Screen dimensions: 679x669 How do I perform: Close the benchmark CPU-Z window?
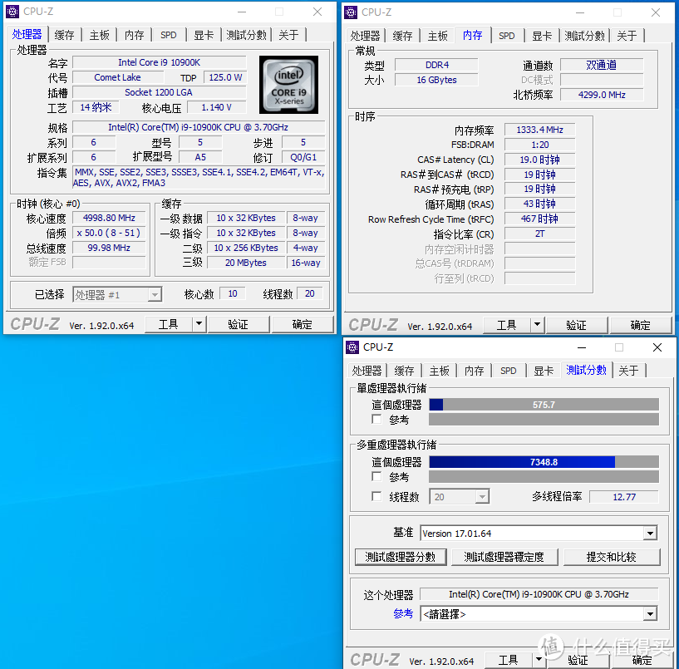point(657,347)
